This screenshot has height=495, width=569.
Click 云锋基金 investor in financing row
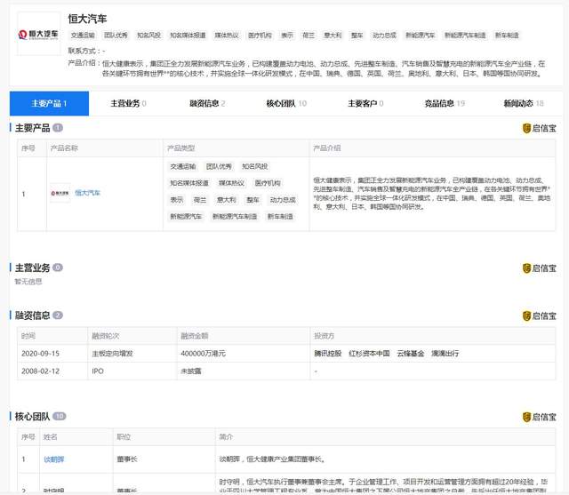[412, 353]
